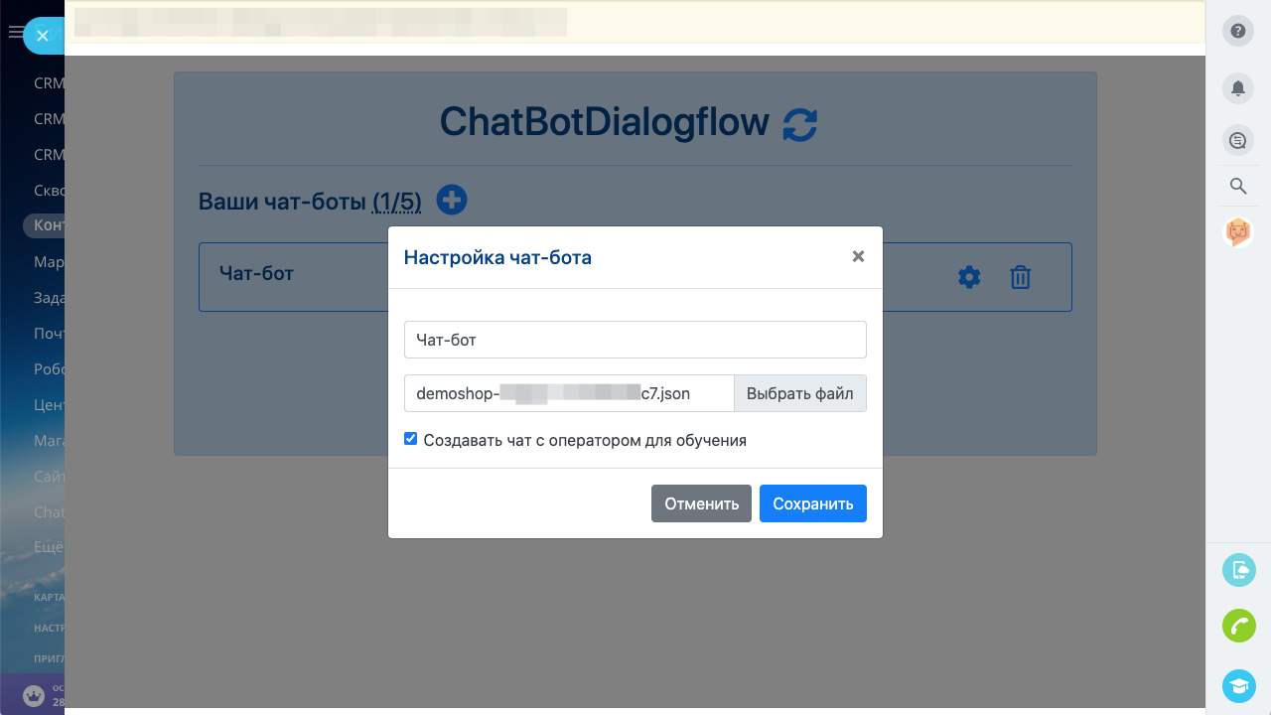Open the graduation cap training icon
Screen dimensions: 1271x715
(x=1238, y=685)
